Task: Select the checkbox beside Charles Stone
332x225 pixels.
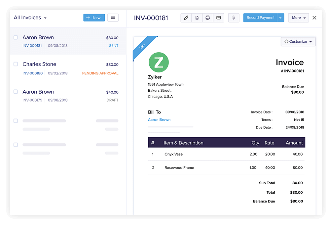Action: click(15, 64)
